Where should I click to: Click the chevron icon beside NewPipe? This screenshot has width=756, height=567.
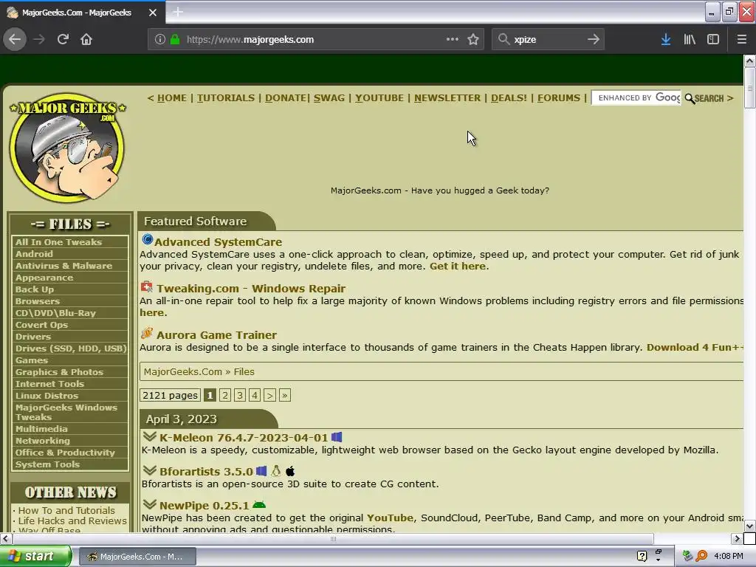150,504
